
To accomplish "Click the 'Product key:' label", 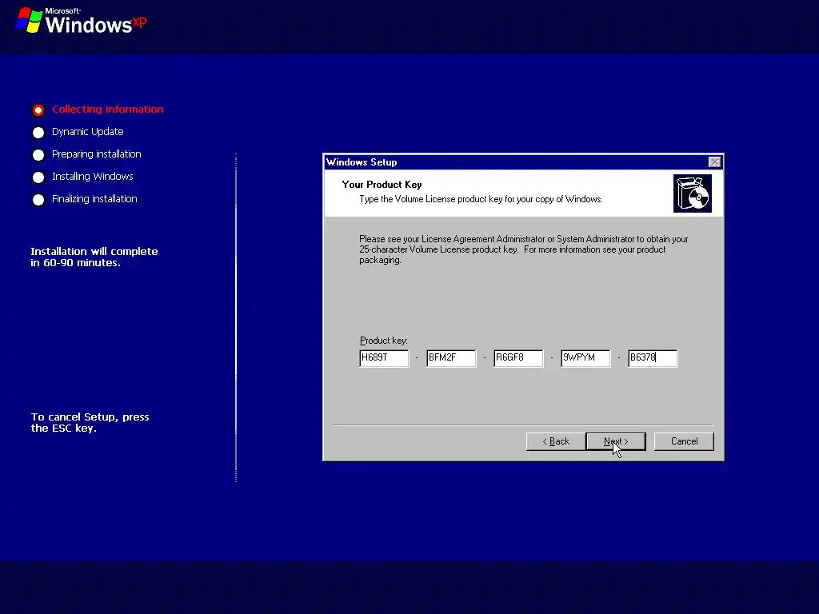I will tap(384, 341).
